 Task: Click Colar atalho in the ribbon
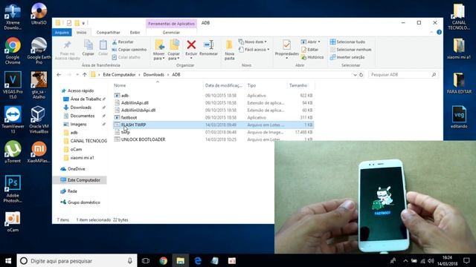click(x=126, y=57)
